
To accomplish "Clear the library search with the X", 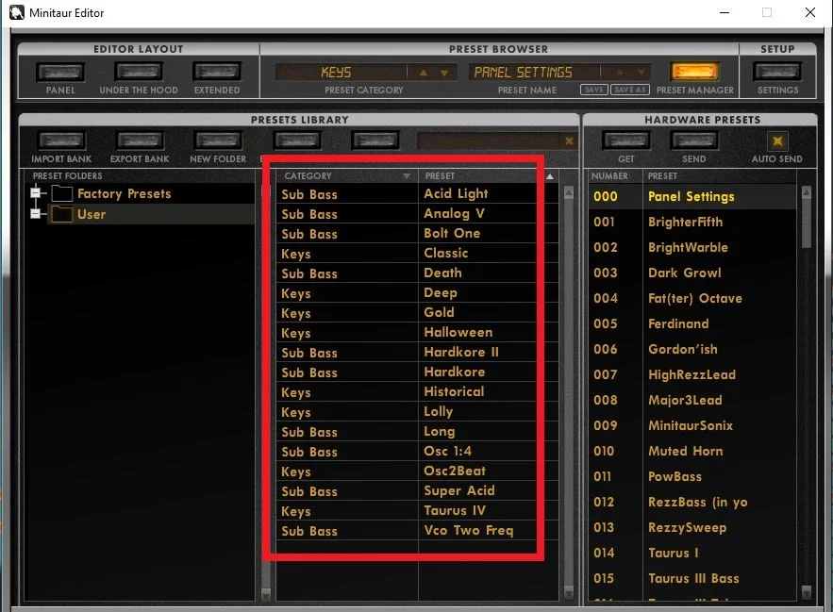I will (569, 141).
